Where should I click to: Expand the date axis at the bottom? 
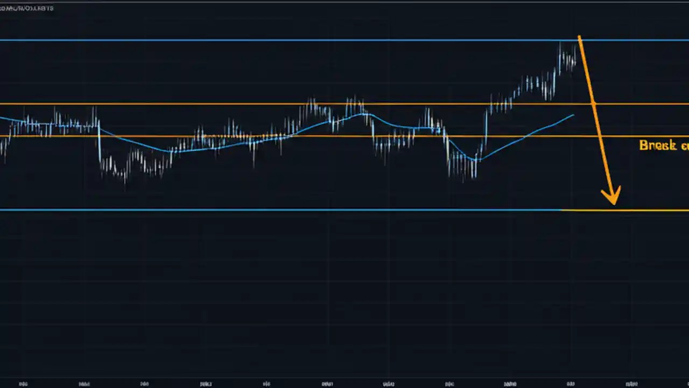coord(344,384)
